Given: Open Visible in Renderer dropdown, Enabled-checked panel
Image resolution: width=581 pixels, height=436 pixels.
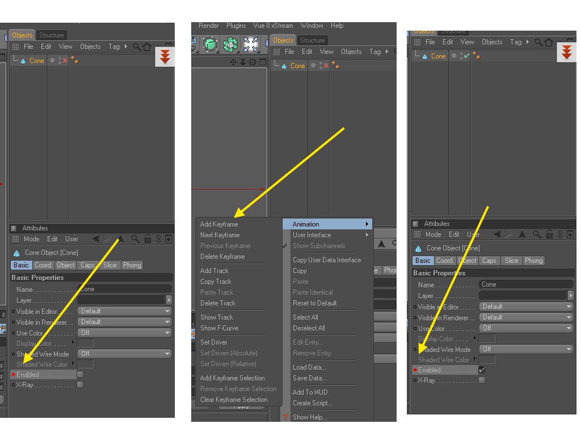Looking at the screenshot, I should [526, 317].
